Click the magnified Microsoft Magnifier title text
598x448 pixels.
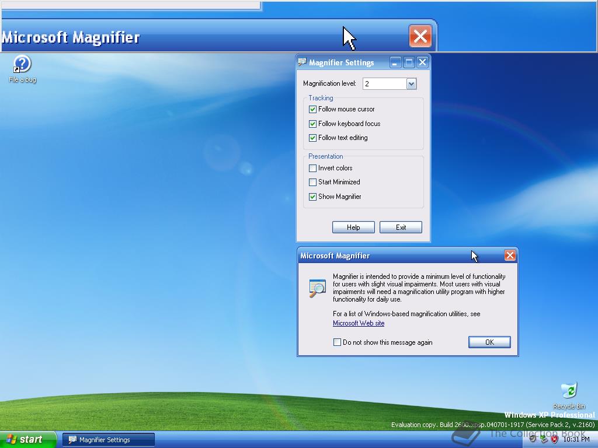(x=71, y=37)
